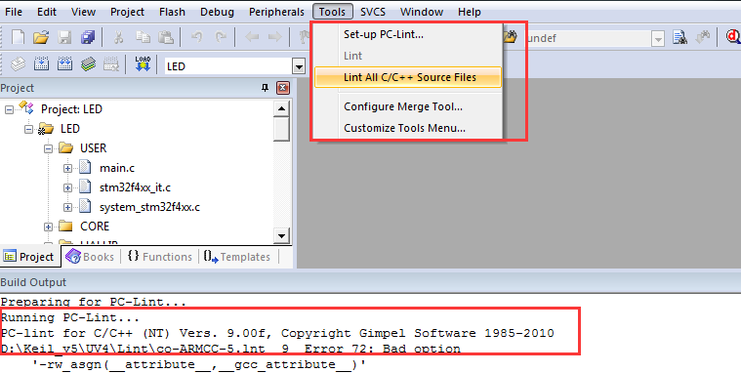Viewport: 741px width, 373px height.
Task: Click the LOAD download to flash icon
Action: pyautogui.click(x=143, y=63)
